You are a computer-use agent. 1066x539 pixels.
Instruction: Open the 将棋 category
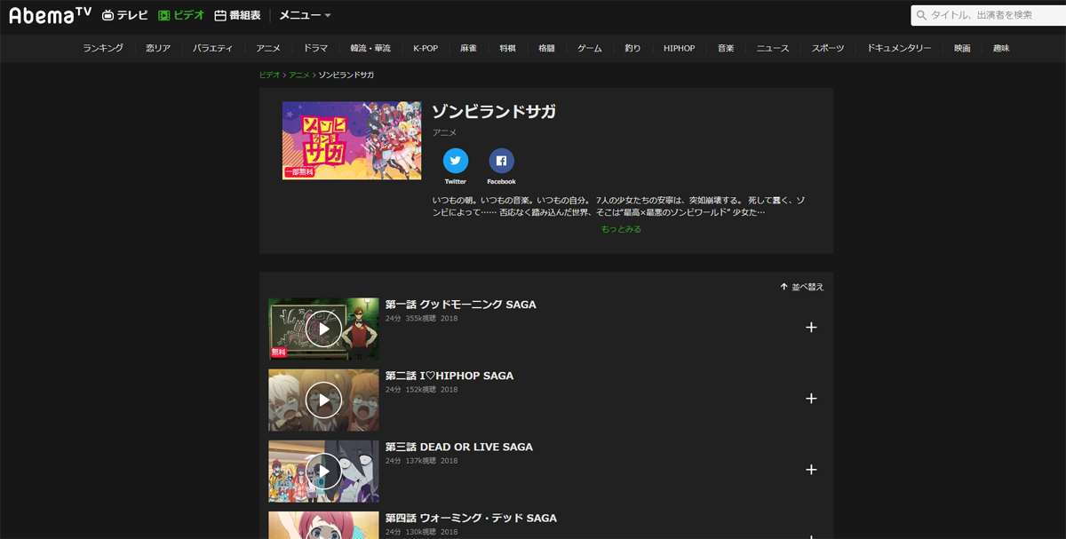[507, 48]
